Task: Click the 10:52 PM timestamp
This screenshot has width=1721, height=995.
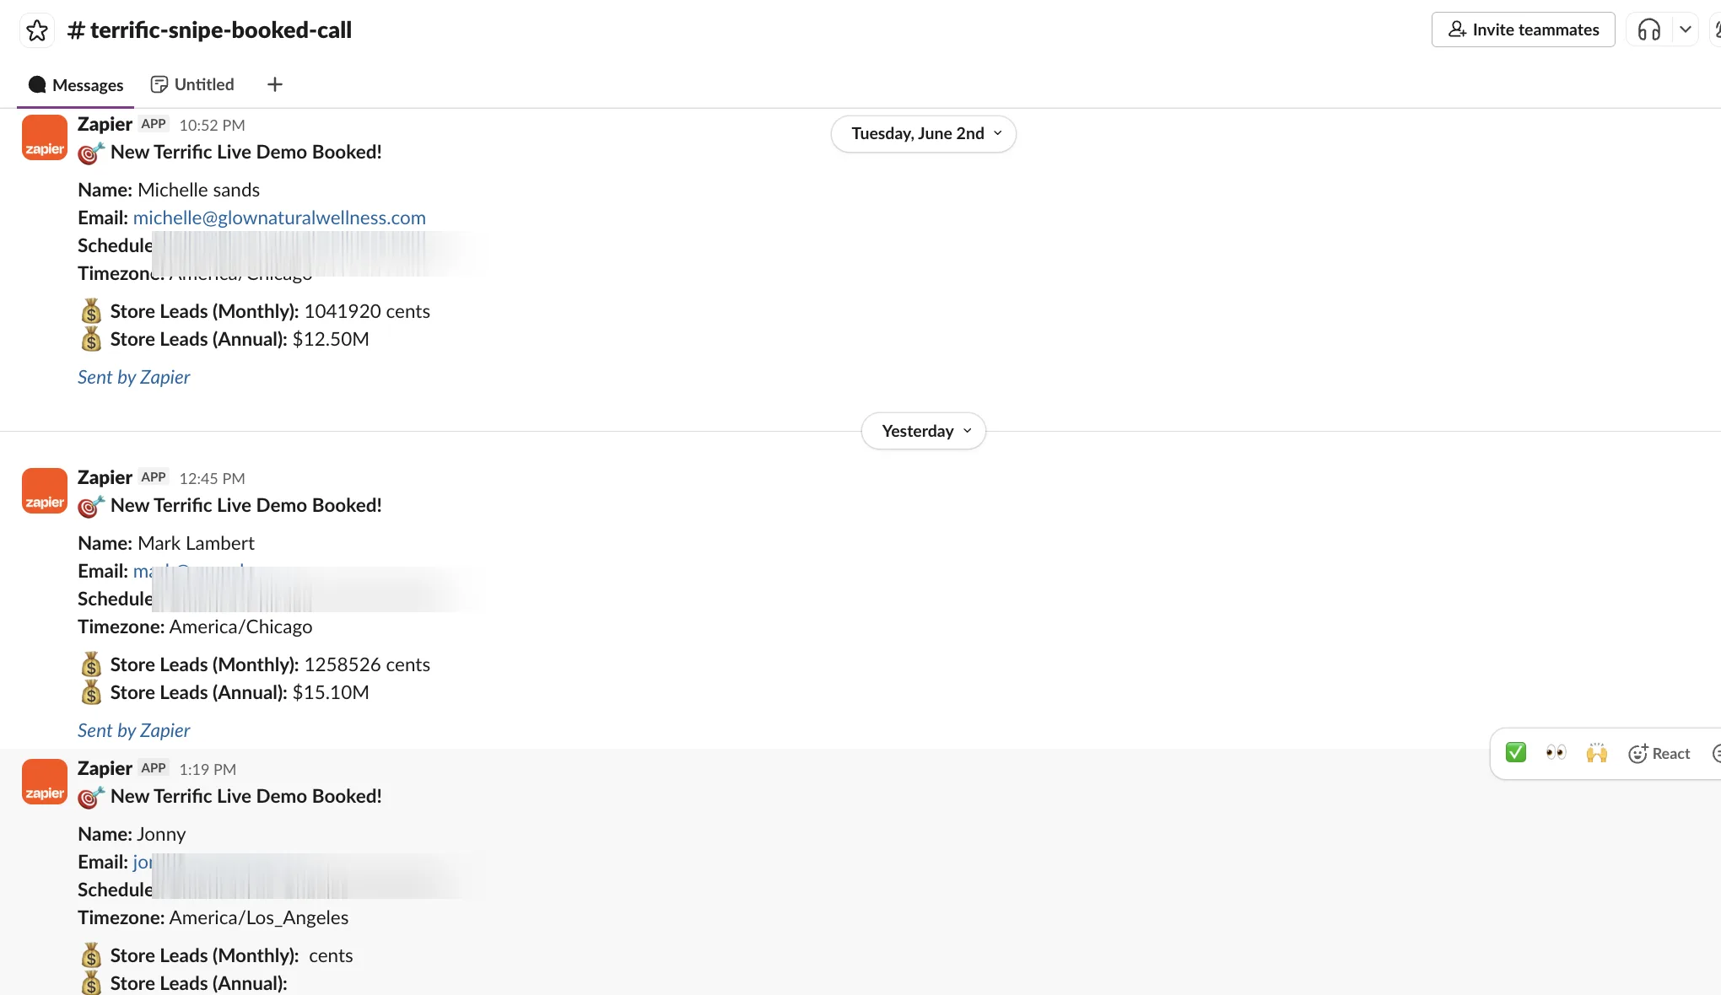Action: (x=212, y=125)
